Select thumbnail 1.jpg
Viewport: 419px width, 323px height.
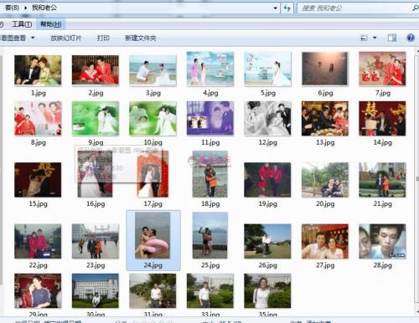38,70
